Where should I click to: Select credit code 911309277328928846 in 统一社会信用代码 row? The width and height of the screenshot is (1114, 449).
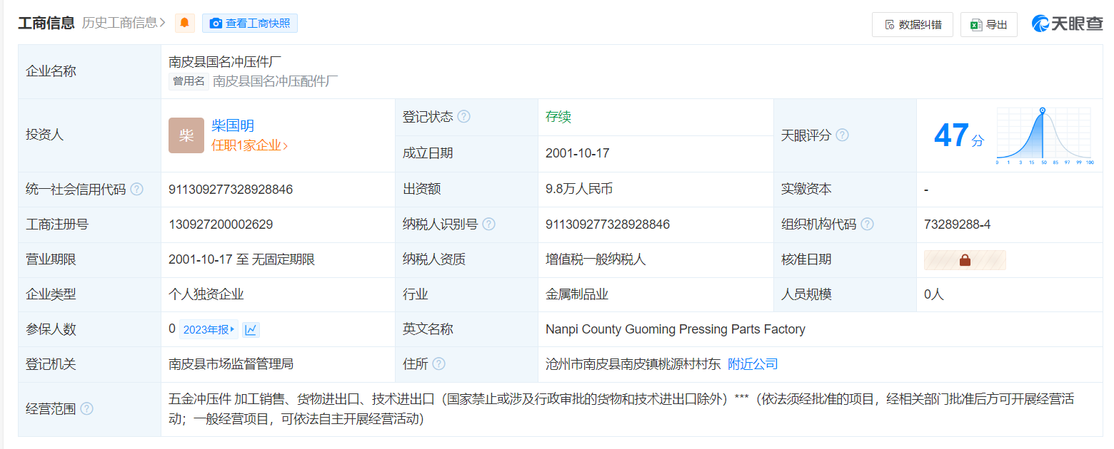coord(231,190)
